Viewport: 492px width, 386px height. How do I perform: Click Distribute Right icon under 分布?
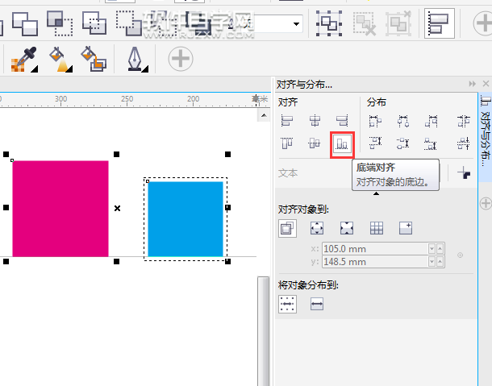tap(432, 121)
